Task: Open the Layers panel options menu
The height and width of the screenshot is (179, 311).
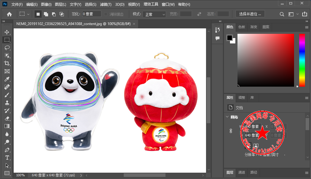Action: point(307,173)
